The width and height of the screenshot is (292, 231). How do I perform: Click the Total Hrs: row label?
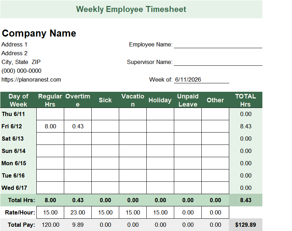coord(22,200)
